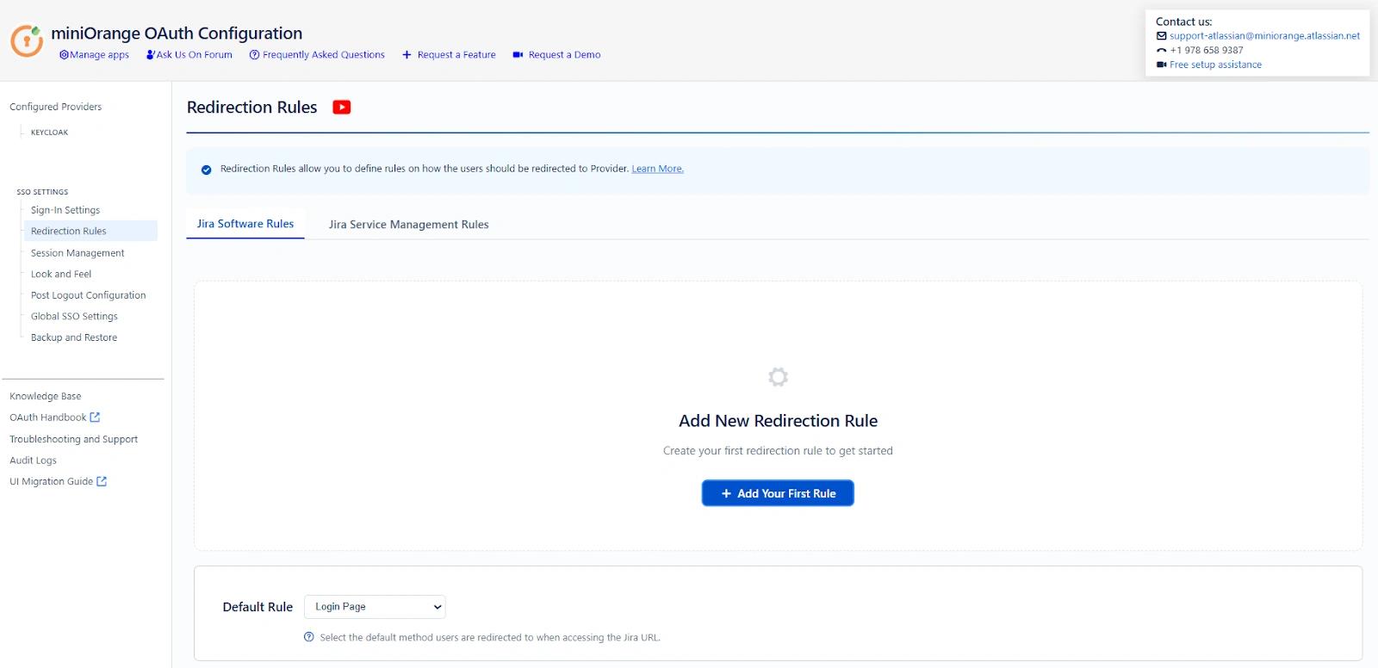Click the gear icon above Add New Redirection Rule

(778, 377)
